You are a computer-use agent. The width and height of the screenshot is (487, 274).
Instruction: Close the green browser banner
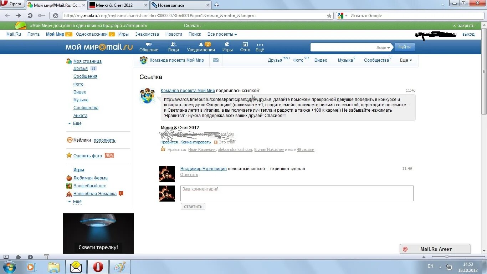tap(463, 26)
